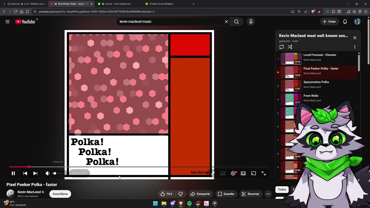Open YouTube notifications bell

click(345, 22)
